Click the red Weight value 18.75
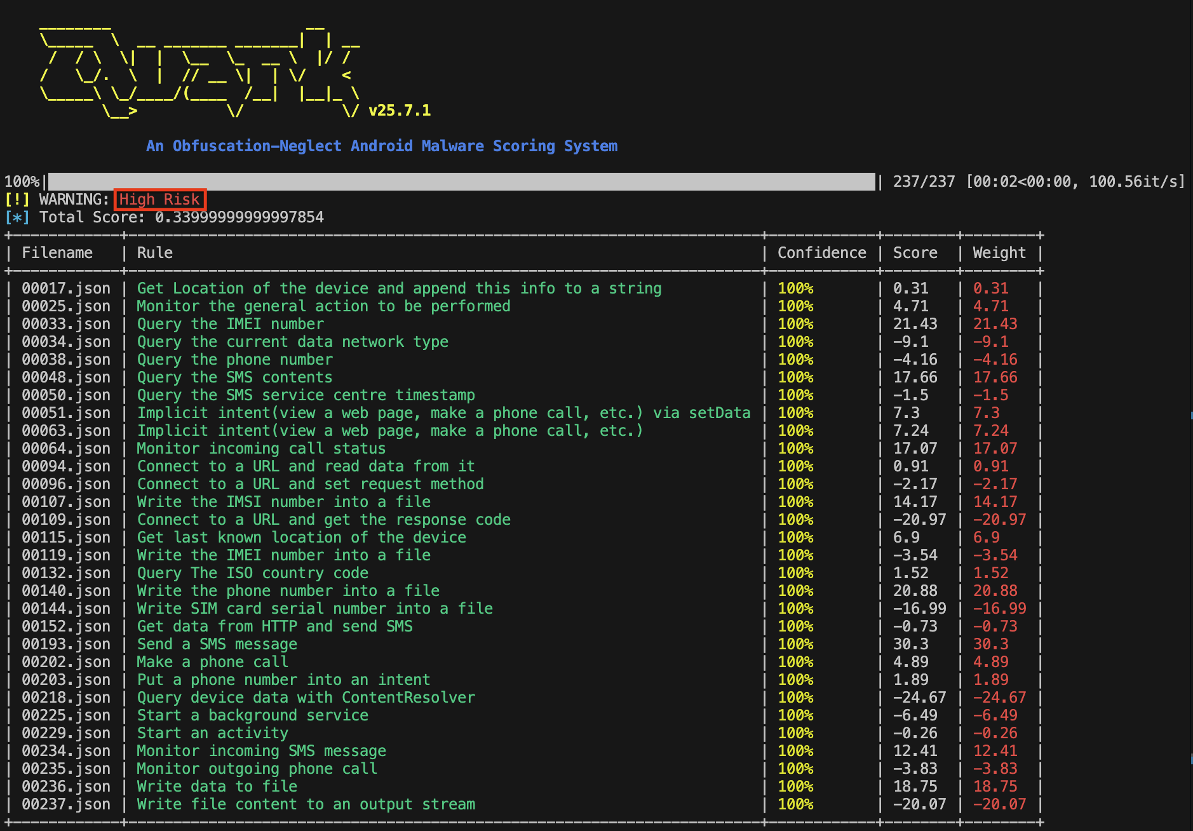 (995, 787)
